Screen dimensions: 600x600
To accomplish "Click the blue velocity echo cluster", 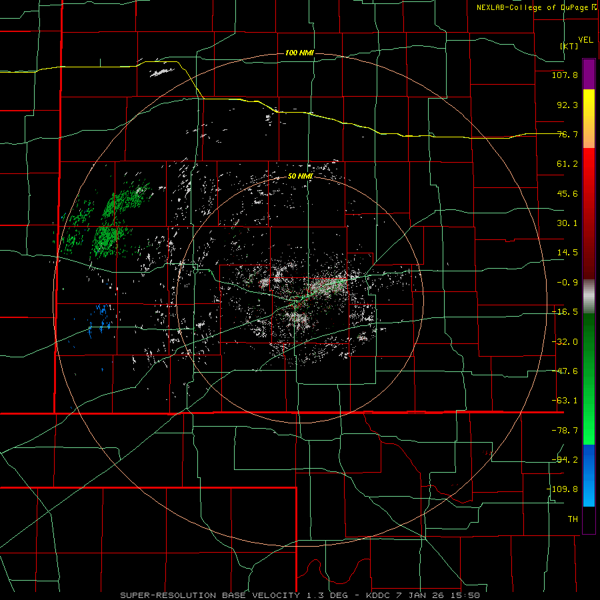I will click(99, 319).
